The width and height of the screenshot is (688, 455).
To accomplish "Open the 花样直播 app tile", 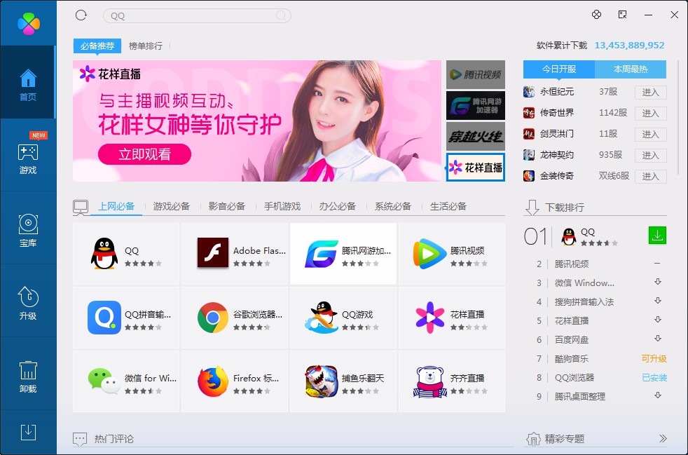I will (452, 318).
